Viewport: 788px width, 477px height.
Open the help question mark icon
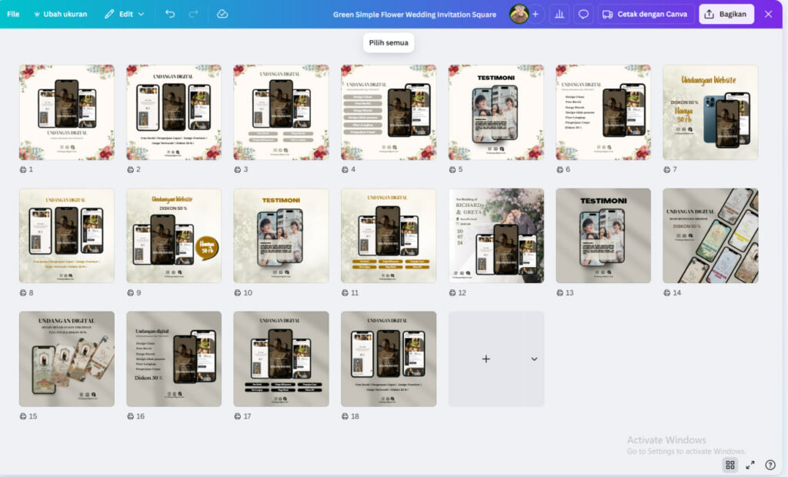click(770, 465)
